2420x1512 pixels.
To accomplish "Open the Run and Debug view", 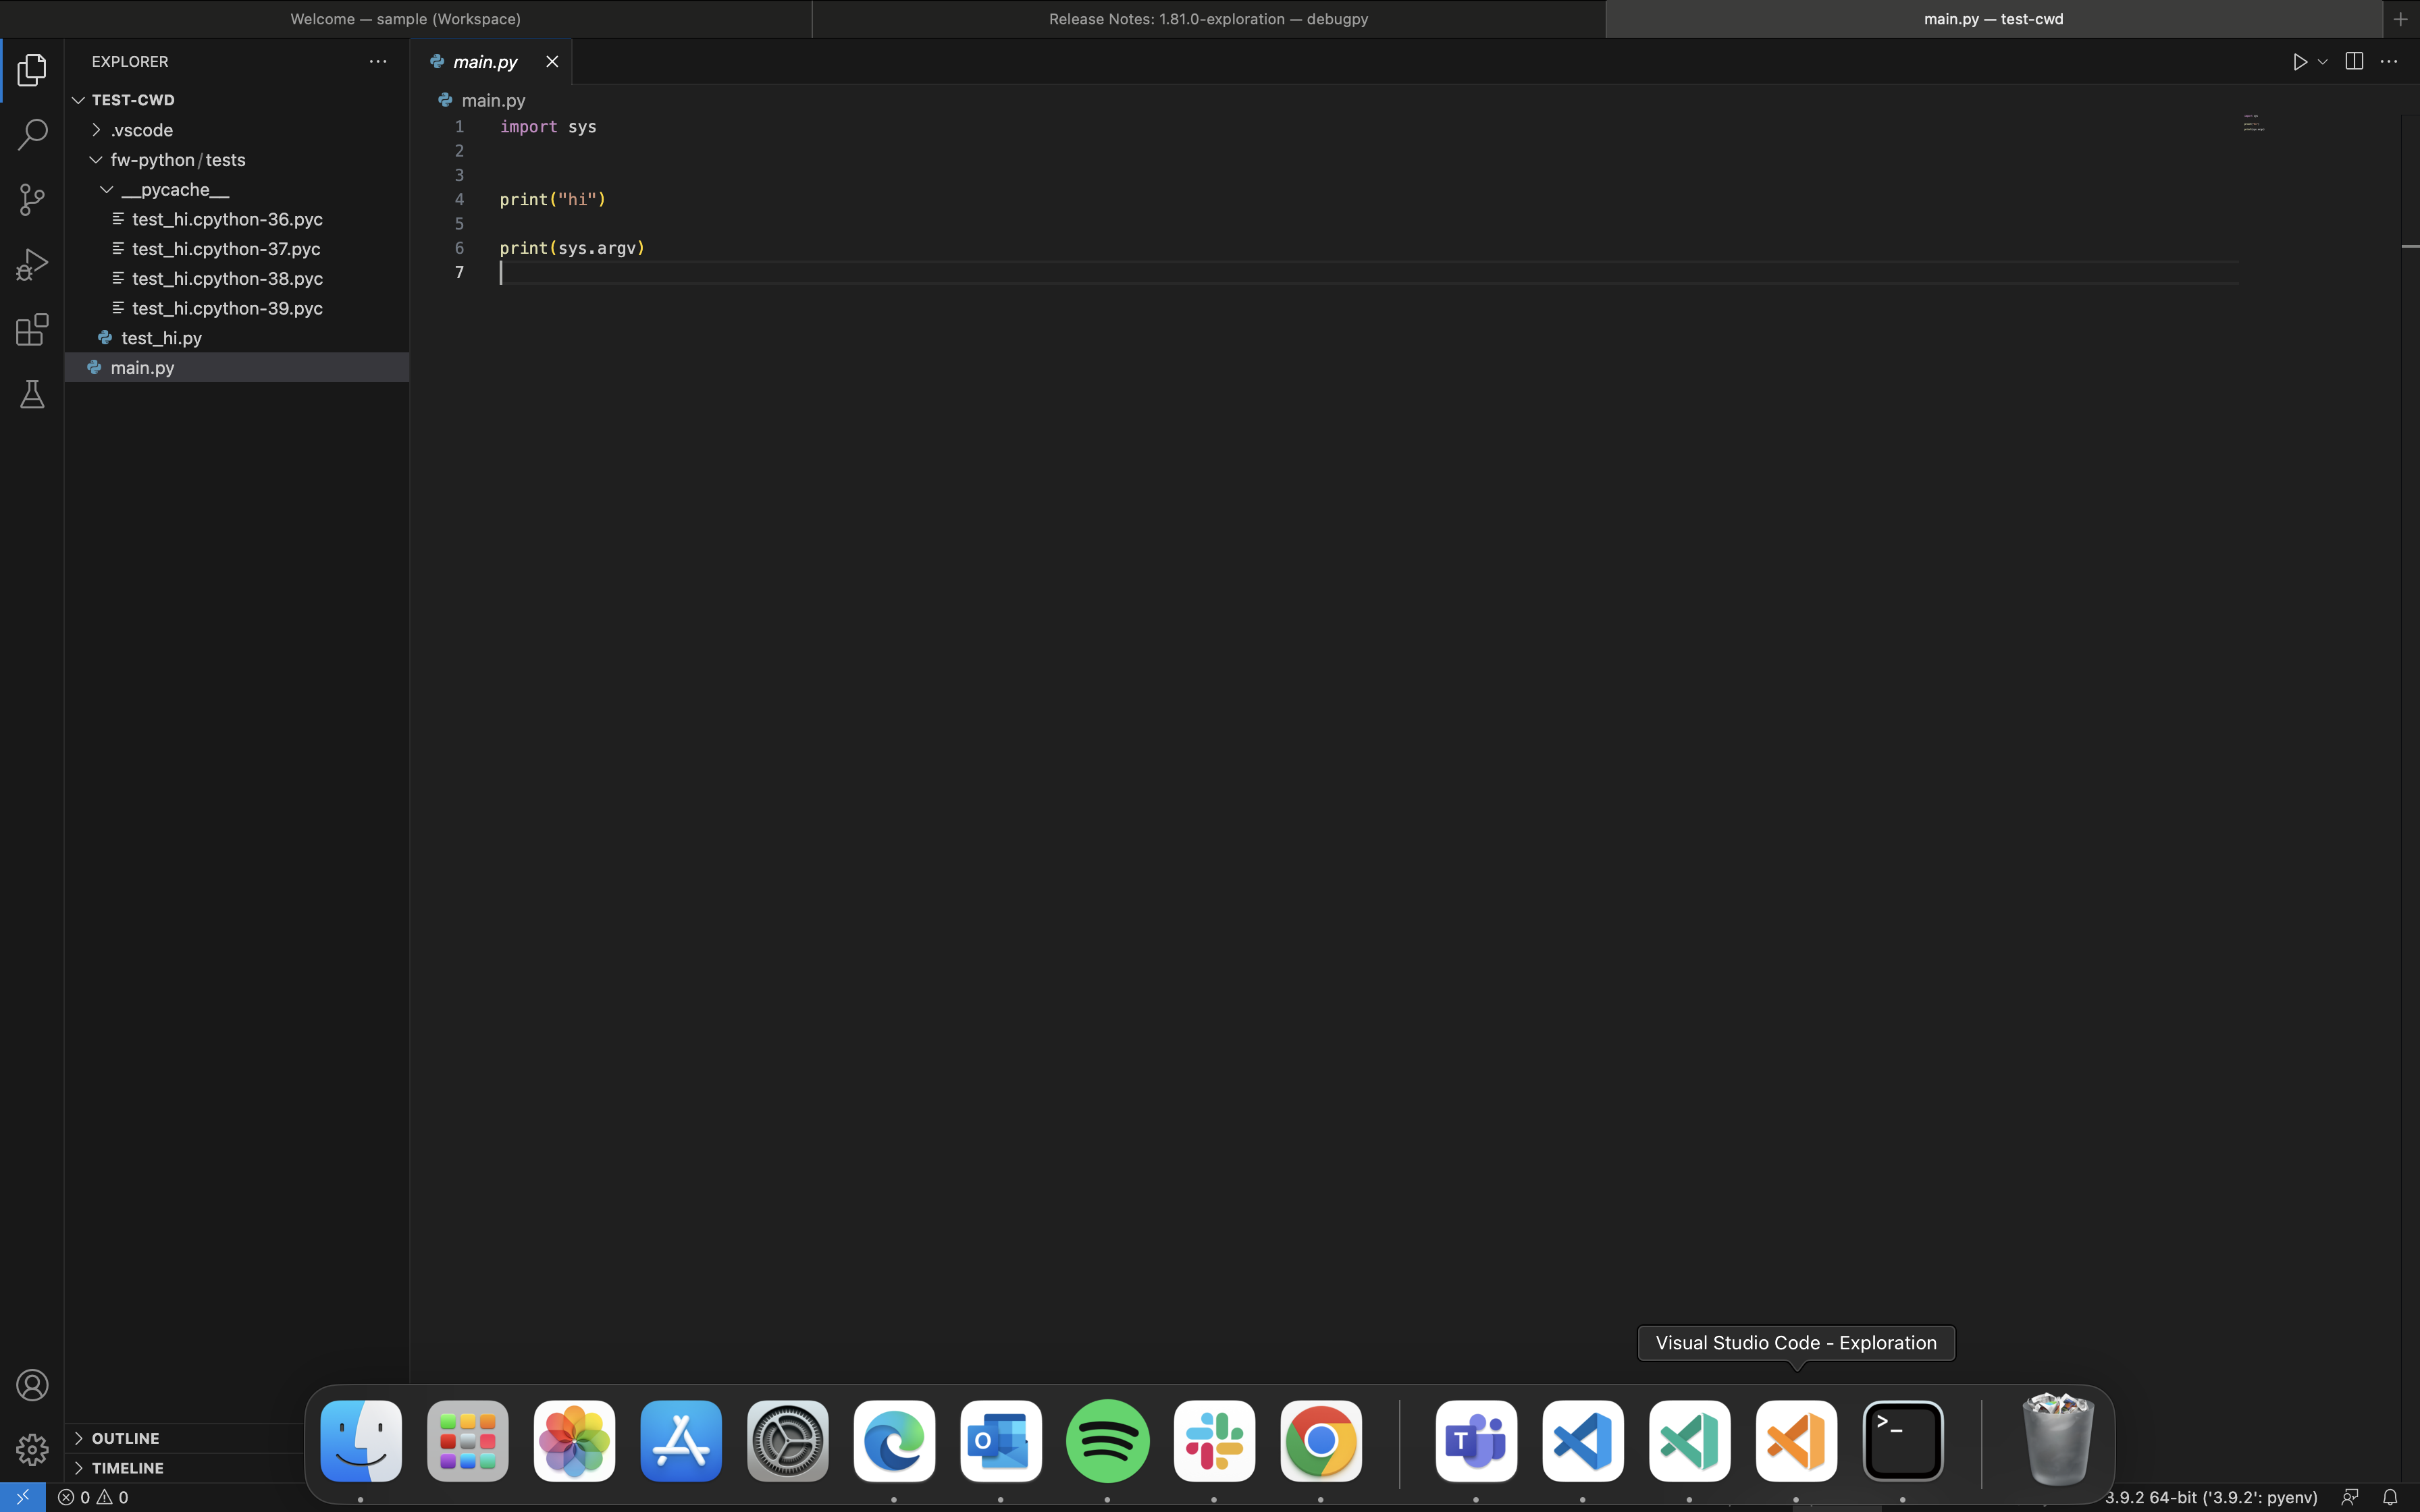I will point(31,264).
